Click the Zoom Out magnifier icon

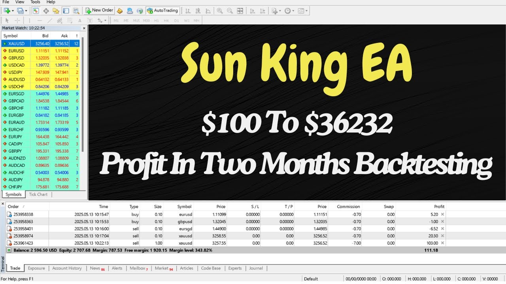click(230, 11)
